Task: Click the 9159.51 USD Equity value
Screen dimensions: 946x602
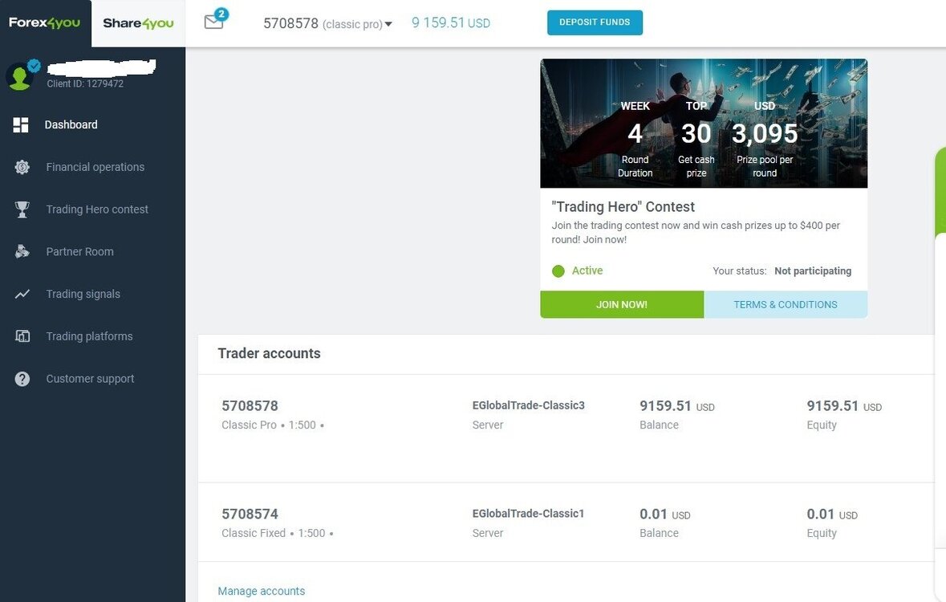Action: coord(844,406)
